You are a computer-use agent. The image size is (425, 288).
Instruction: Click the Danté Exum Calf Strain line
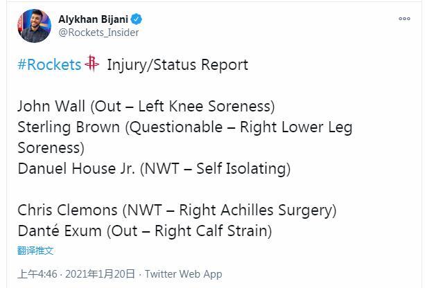coord(145,231)
